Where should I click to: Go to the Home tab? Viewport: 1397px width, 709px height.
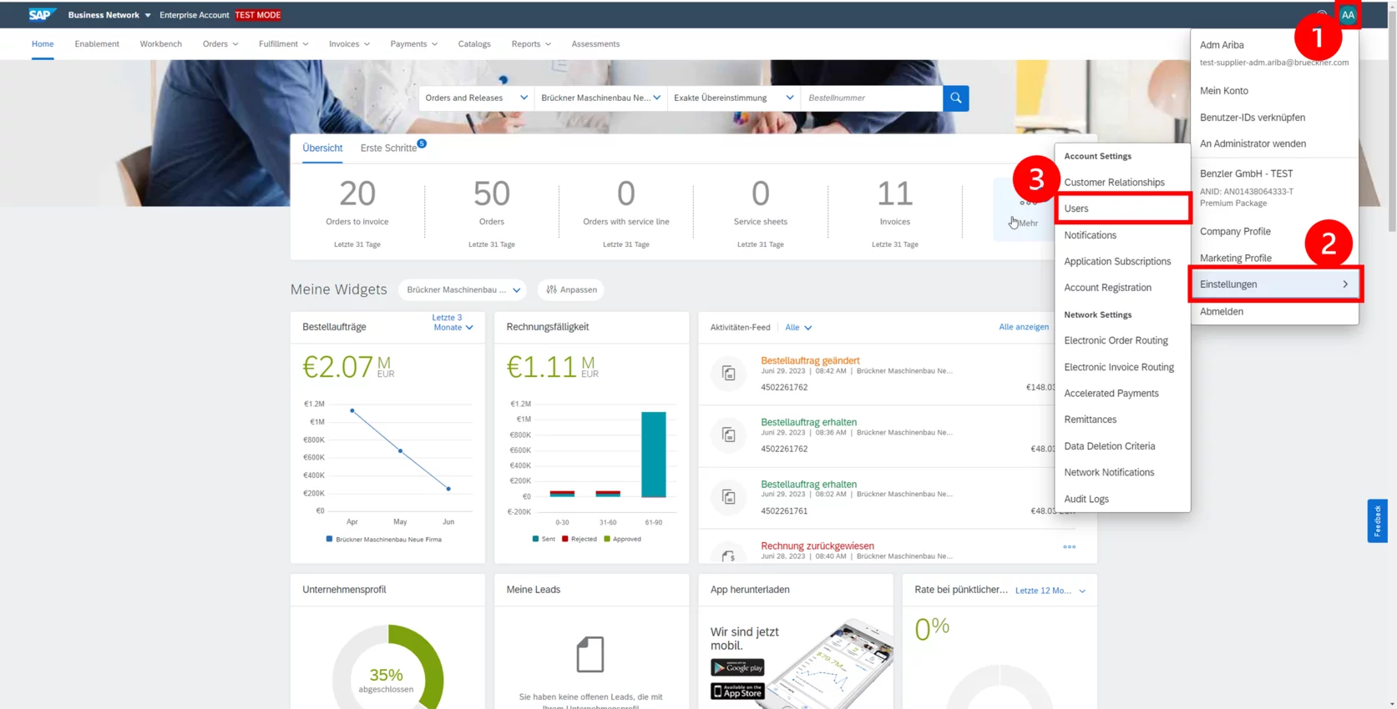point(43,43)
